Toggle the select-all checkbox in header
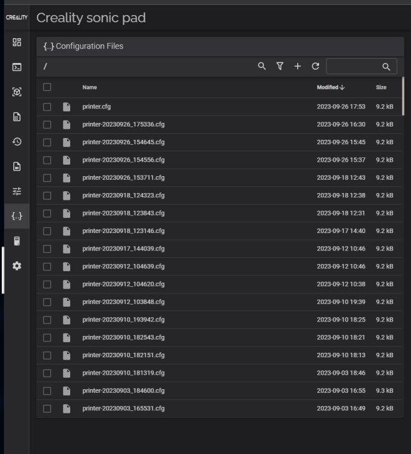Image resolution: width=411 pixels, height=454 pixels. [47, 87]
